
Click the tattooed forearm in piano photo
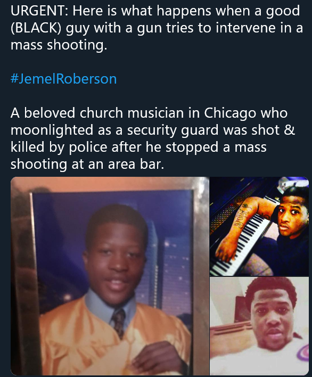237,227
